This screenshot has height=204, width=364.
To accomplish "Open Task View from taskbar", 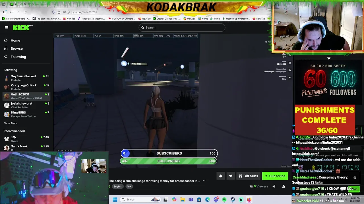I will pyautogui.click(x=166, y=199).
